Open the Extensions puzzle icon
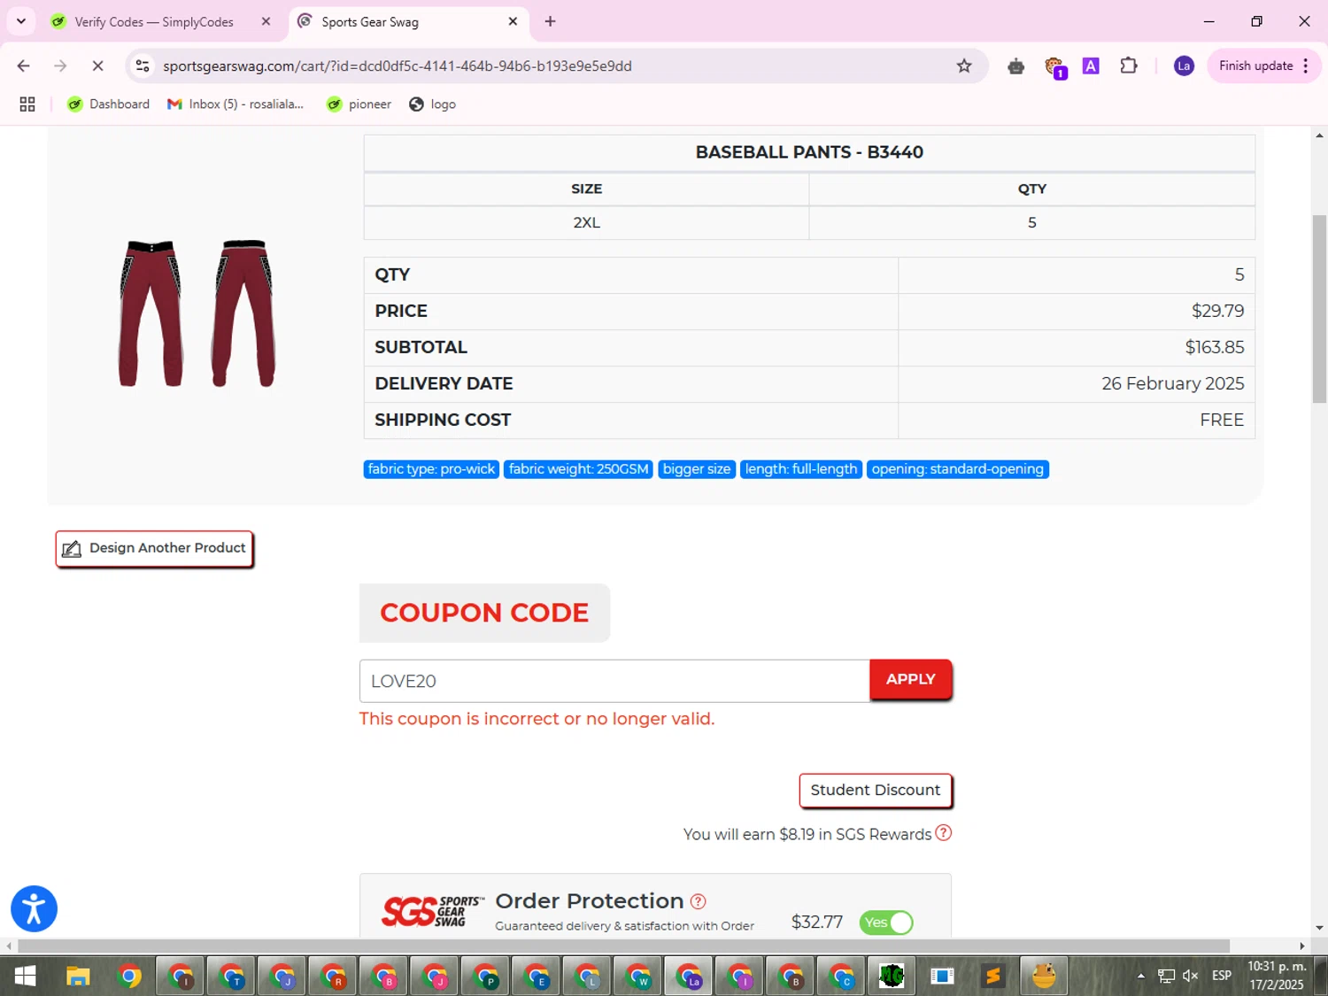The image size is (1328, 996). point(1129,66)
